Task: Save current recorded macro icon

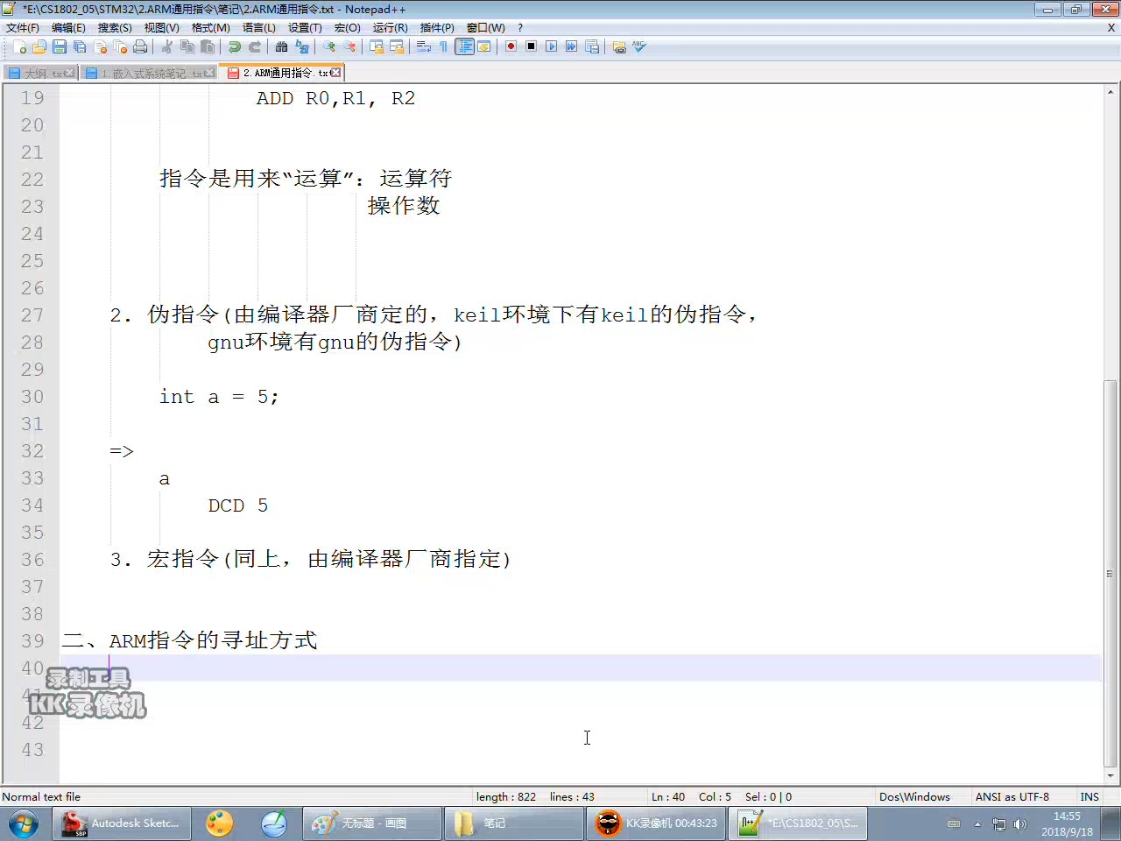Action: coord(592,46)
